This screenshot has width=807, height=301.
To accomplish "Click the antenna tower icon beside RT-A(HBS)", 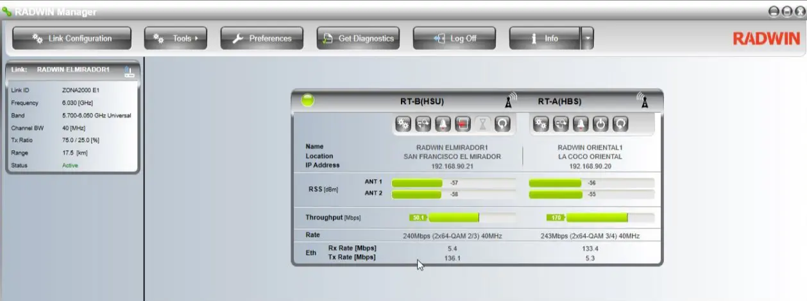I will (x=643, y=100).
